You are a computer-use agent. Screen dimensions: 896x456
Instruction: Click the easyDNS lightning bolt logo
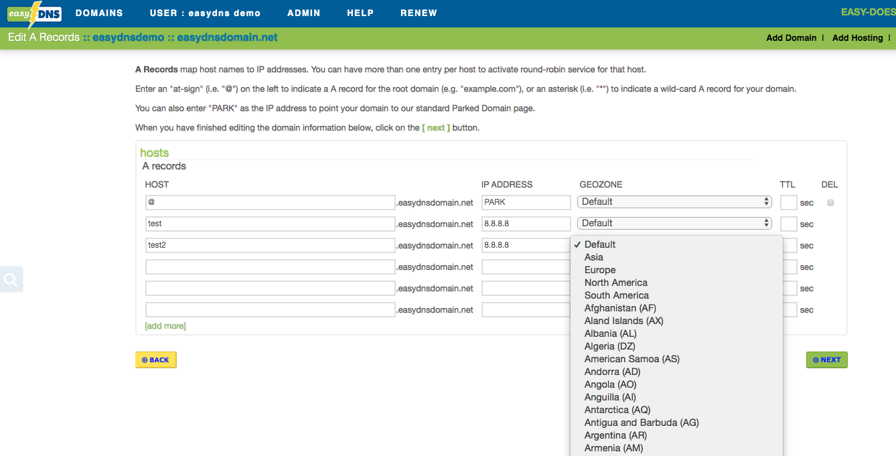coord(34,13)
